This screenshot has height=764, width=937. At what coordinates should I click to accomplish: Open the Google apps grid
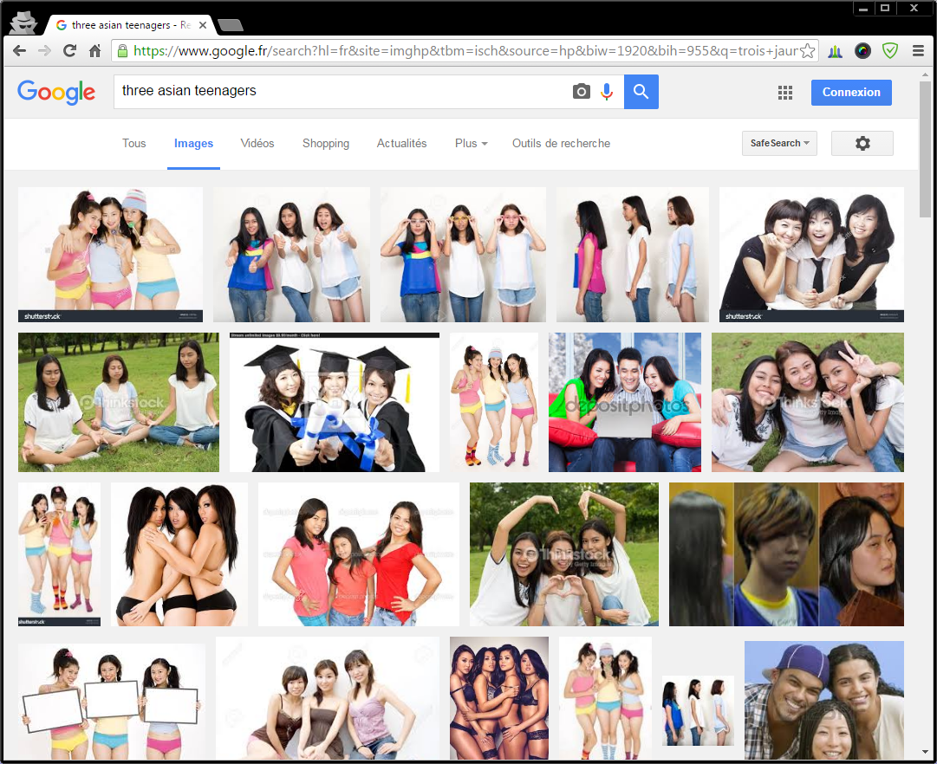coord(785,93)
